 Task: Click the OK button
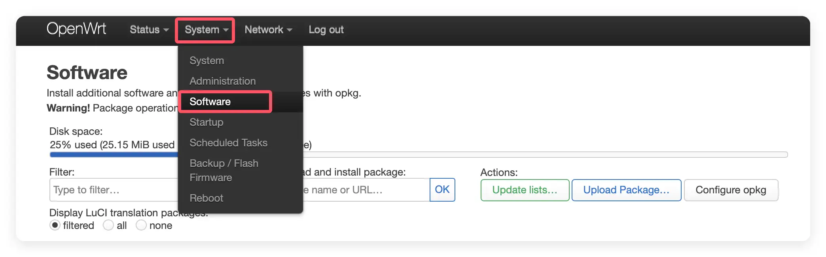coord(442,190)
